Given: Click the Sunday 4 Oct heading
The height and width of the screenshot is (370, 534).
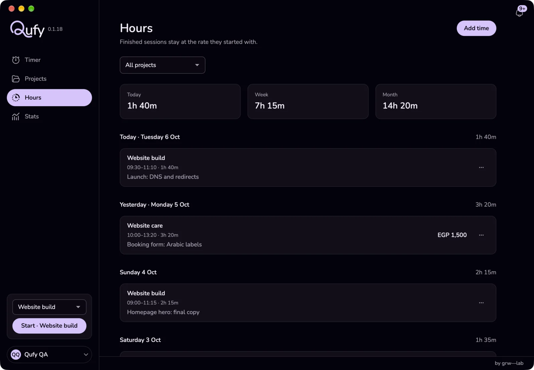Looking at the screenshot, I should click(138, 272).
